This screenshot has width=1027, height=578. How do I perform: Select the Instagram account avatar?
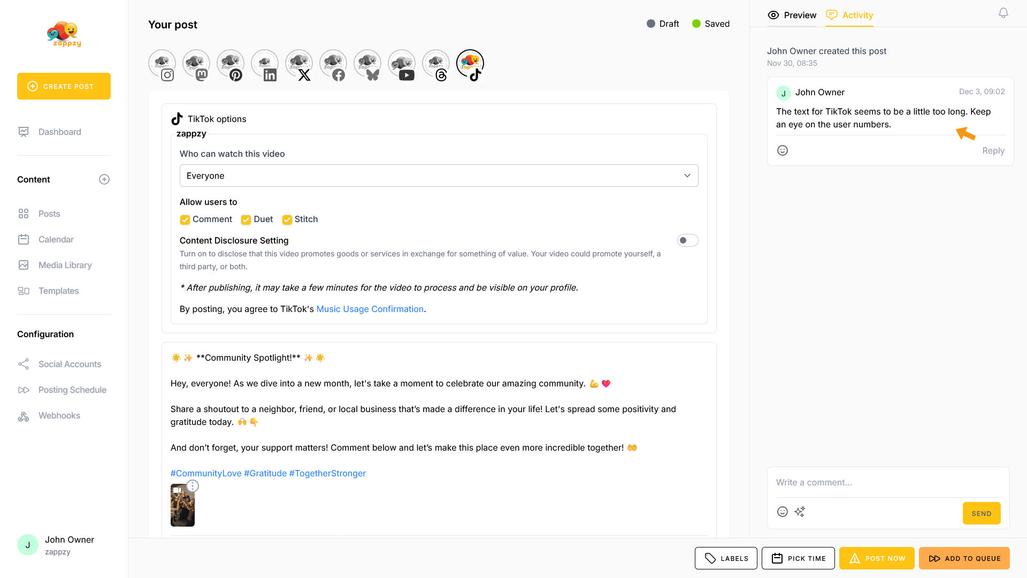pyautogui.click(x=162, y=64)
